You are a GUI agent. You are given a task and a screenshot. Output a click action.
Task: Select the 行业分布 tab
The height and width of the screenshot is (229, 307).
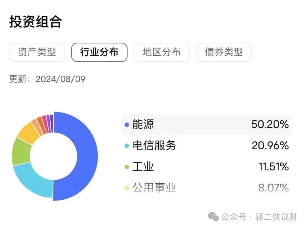click(x=99, y=52)
